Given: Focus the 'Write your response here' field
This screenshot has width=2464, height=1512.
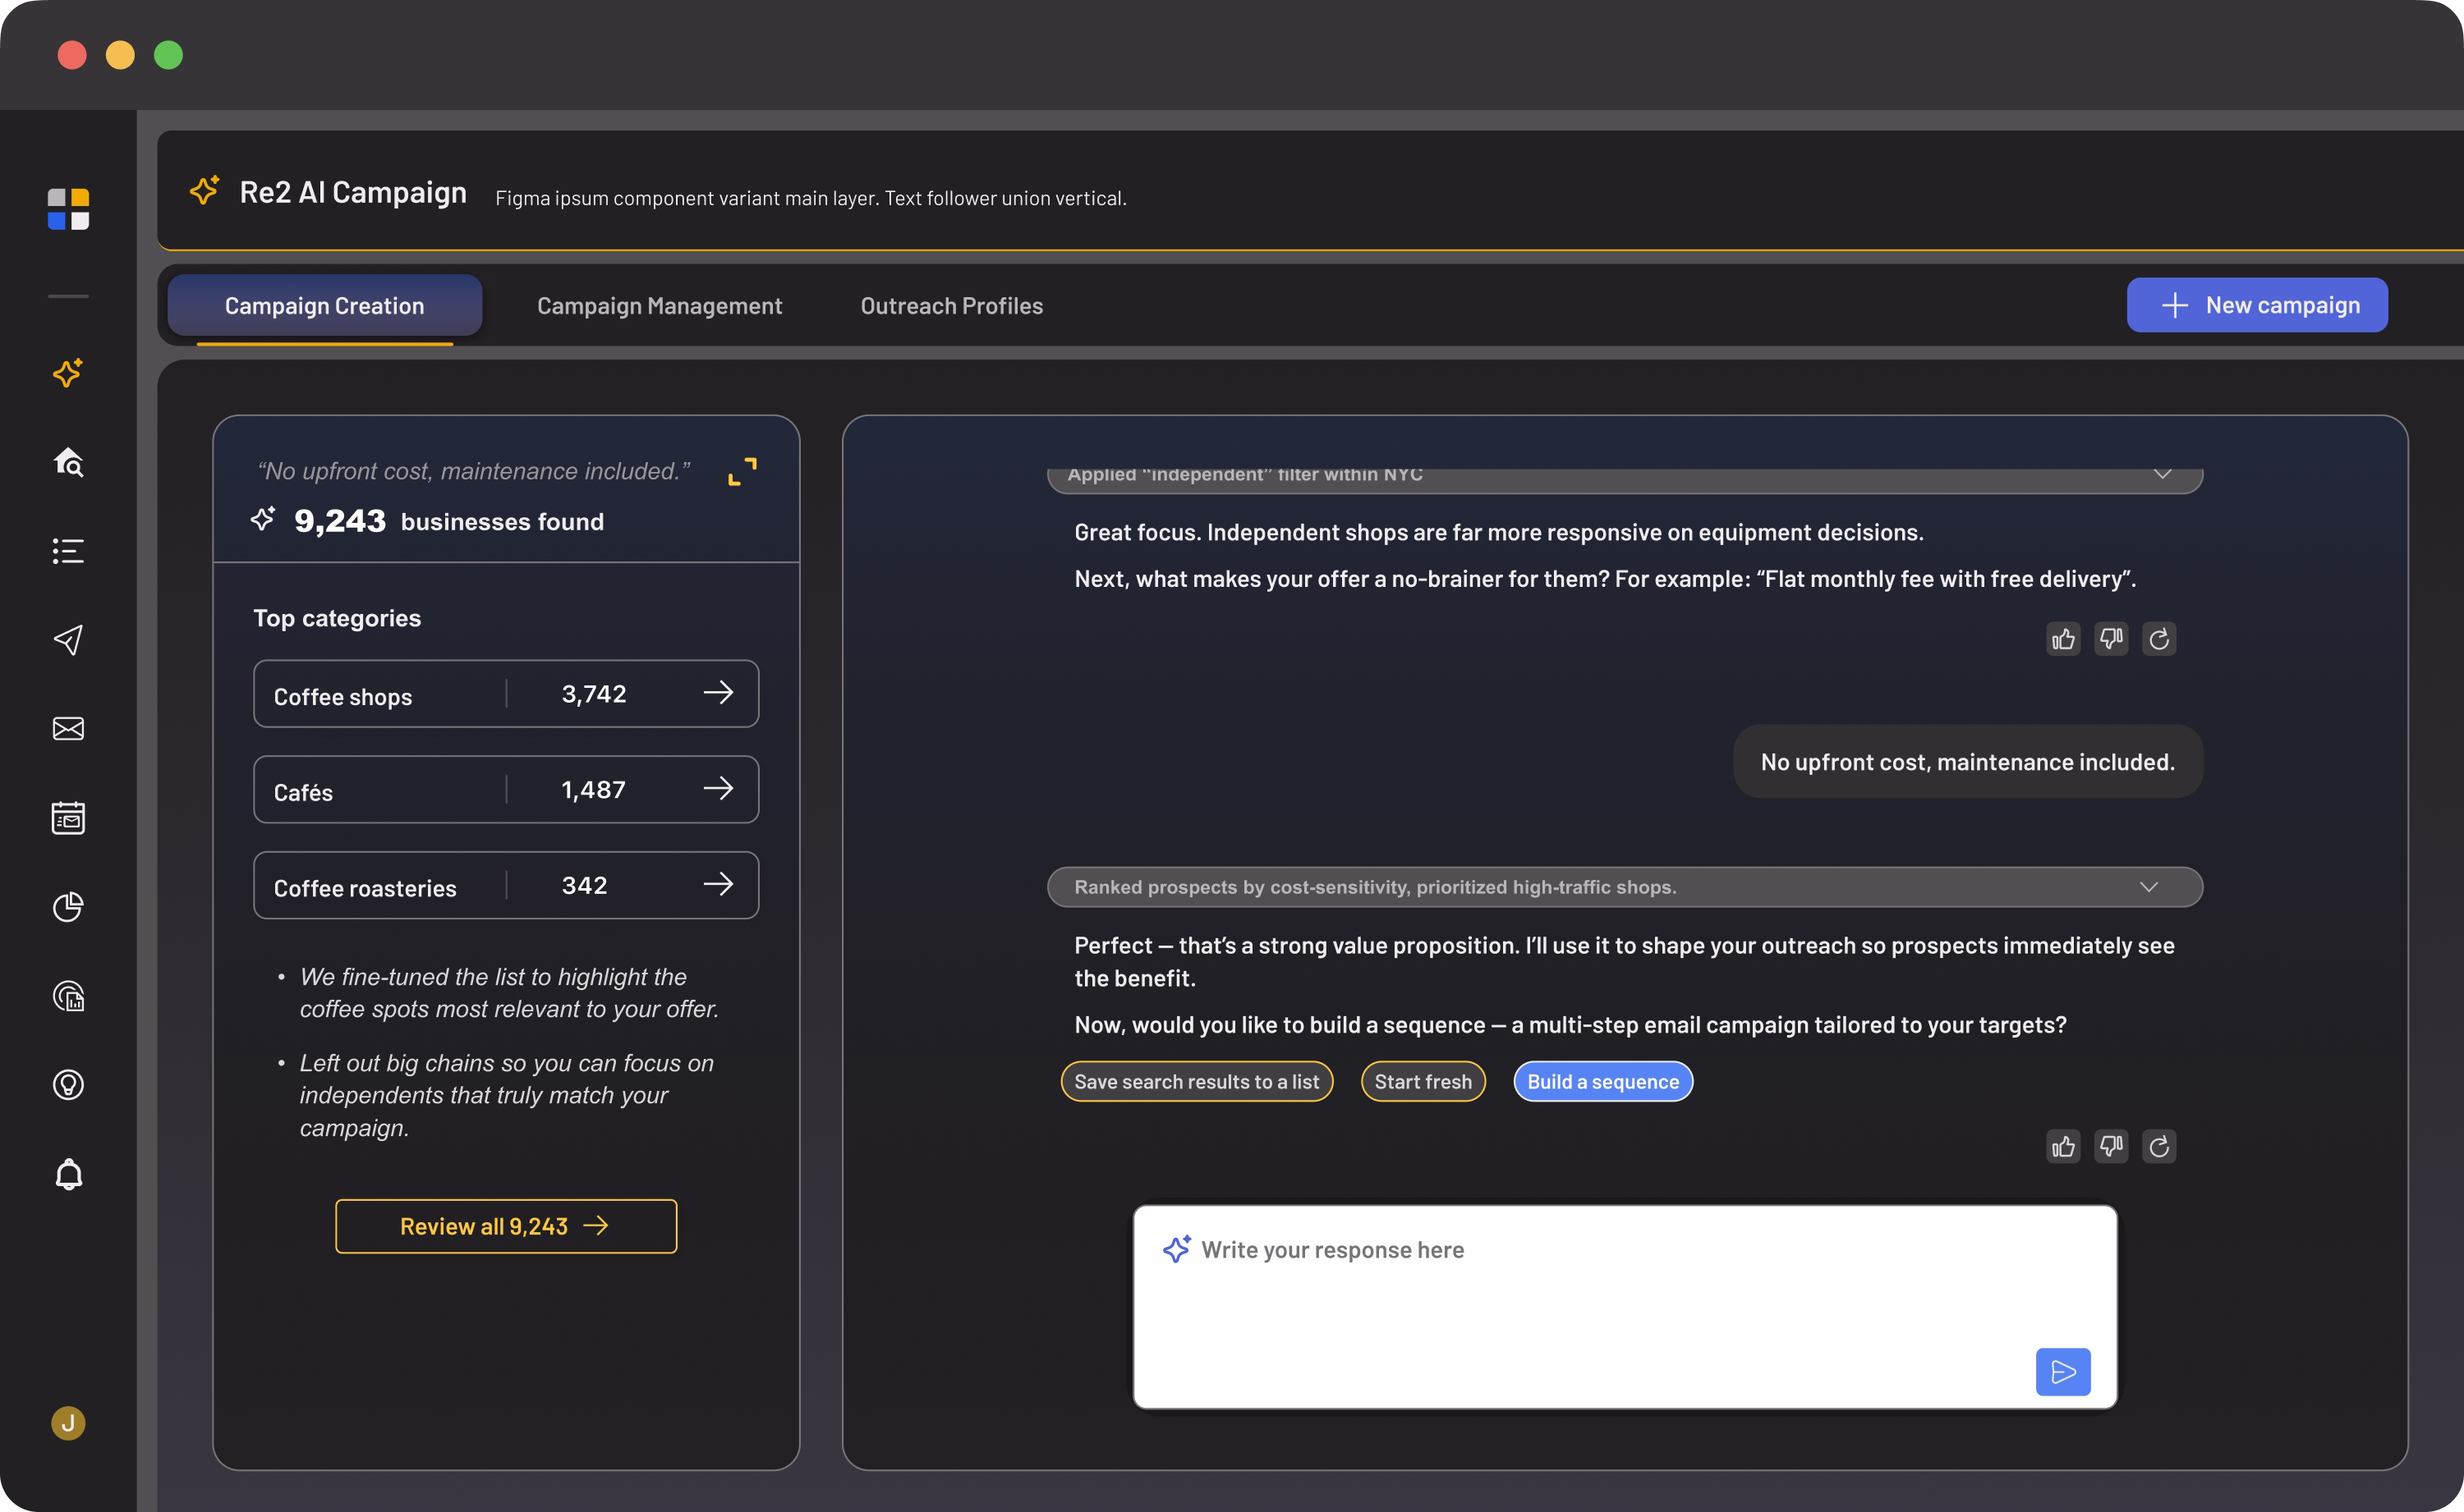Looking at the screenshot, I should click(1625, 1307).
